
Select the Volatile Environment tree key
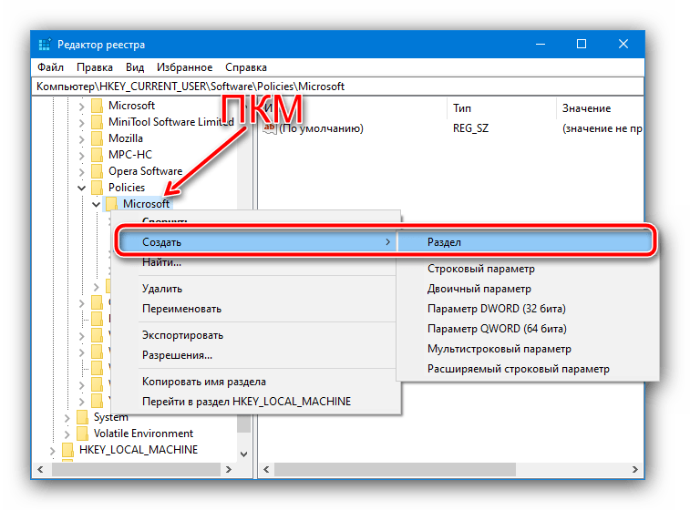pos(143,433)
